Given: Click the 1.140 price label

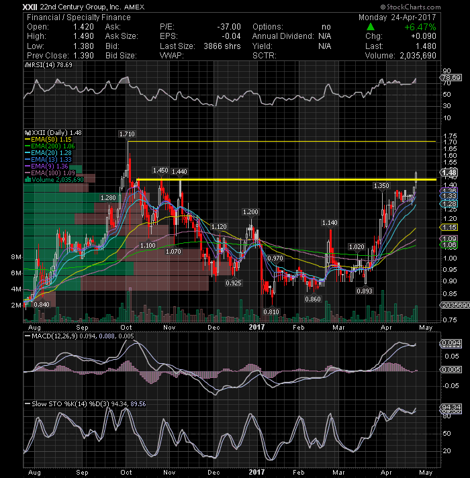Looking at the screenshot, I should [330, 223].
